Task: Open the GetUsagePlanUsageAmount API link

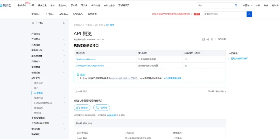Action: pyautogui.click(x=90, y=66)
